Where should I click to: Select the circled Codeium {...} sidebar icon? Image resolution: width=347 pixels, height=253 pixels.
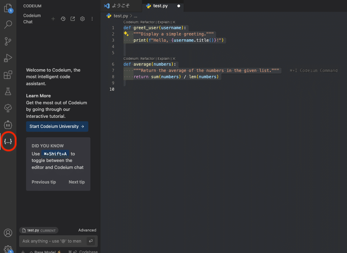point(8,141)
